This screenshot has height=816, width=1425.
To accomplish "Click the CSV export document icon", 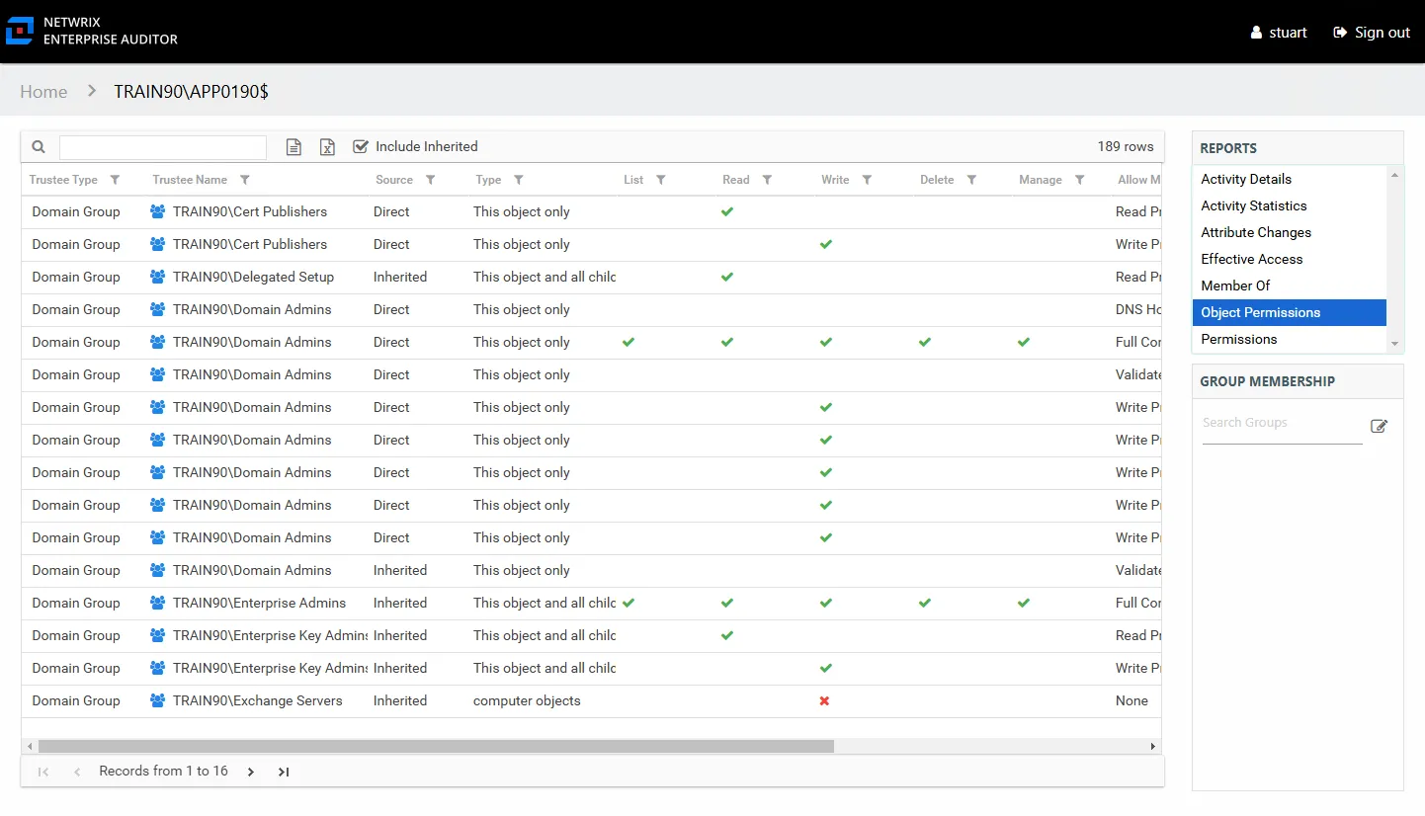I will (x=293, y=147).
